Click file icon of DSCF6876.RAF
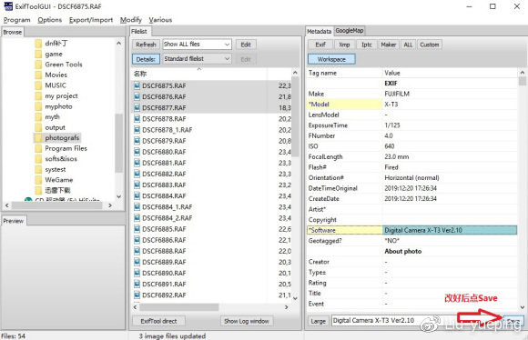 [137, 97]
